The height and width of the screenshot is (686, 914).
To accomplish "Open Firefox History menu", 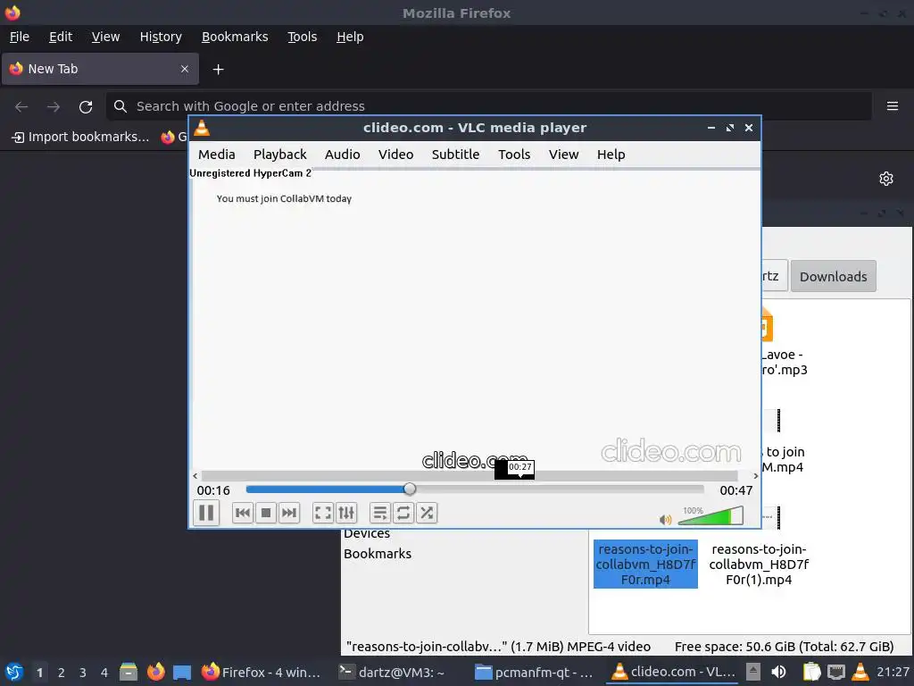I will pyautogui.click(x=161, y=37).
